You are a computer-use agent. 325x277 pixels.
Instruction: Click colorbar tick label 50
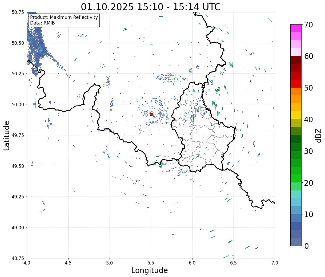[x=308, y=88]
